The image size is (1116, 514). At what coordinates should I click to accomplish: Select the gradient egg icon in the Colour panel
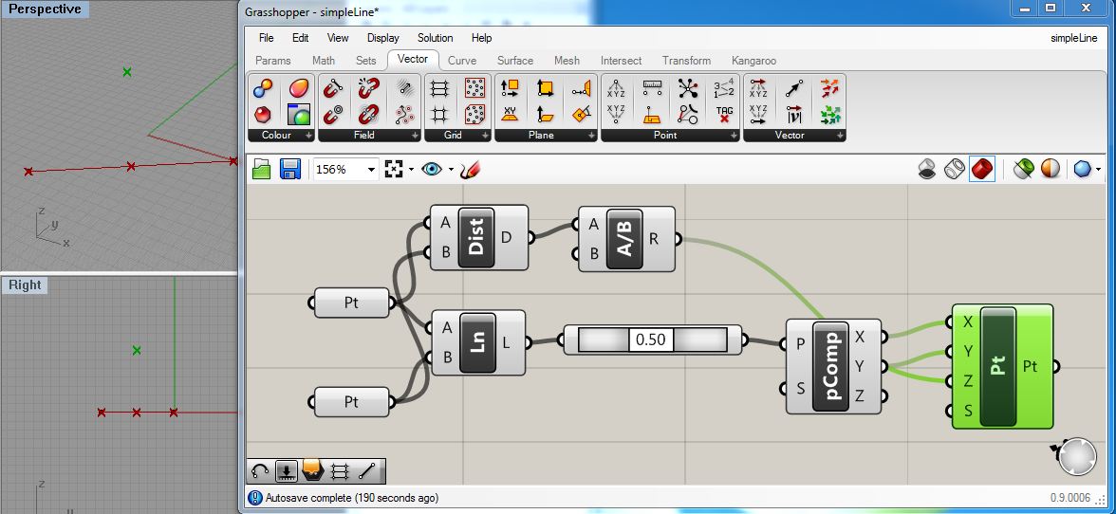[299, 88]
